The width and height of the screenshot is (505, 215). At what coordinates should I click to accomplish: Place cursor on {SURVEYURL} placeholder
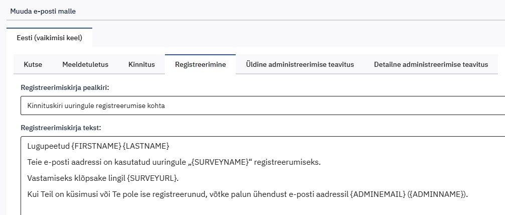pos(153,178)
